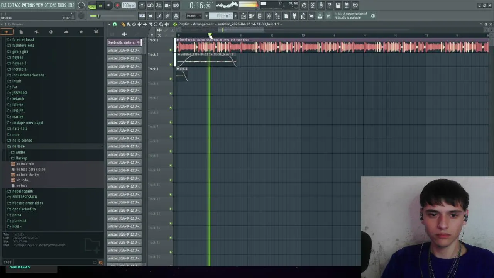Open the starred favorites tab in Browser
The image size is (494, 278).
pos(81,32)
